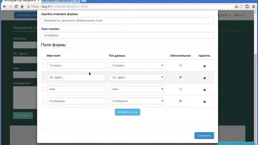Uncheck required for Эл. адрес field
This screenshot has width=258, height=145.
tap(180, 77)
